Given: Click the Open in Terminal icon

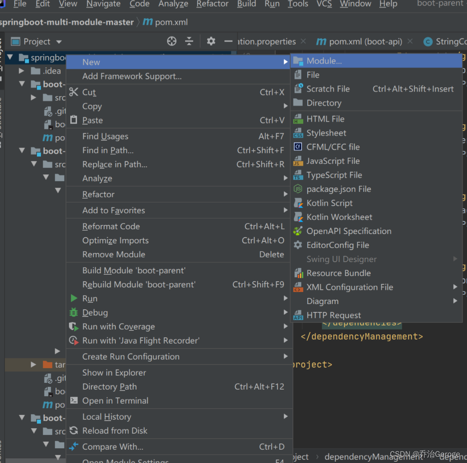Looking at the screenshot, I should (x=74, y=401).
